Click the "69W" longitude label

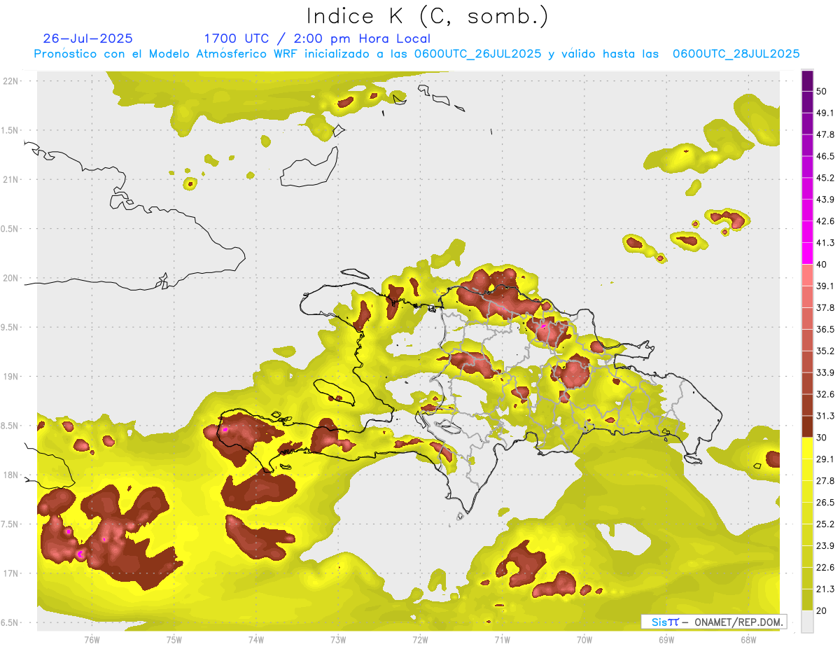coord(666,639)
